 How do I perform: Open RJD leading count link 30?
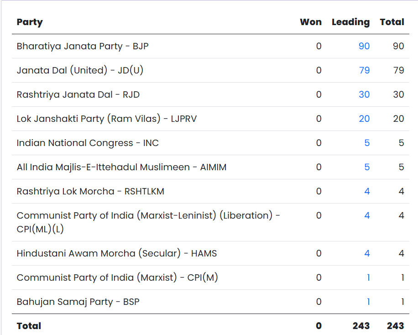(364, 94)
